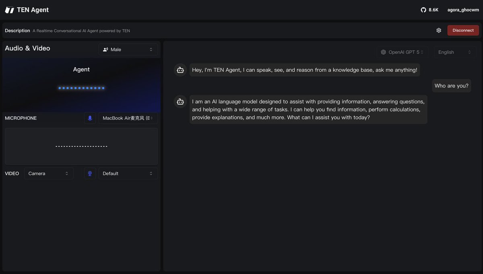Image resolution: width=483 pixels, height=274 pixels.
Task: Change language with the English selector
Action: [454, 52]
